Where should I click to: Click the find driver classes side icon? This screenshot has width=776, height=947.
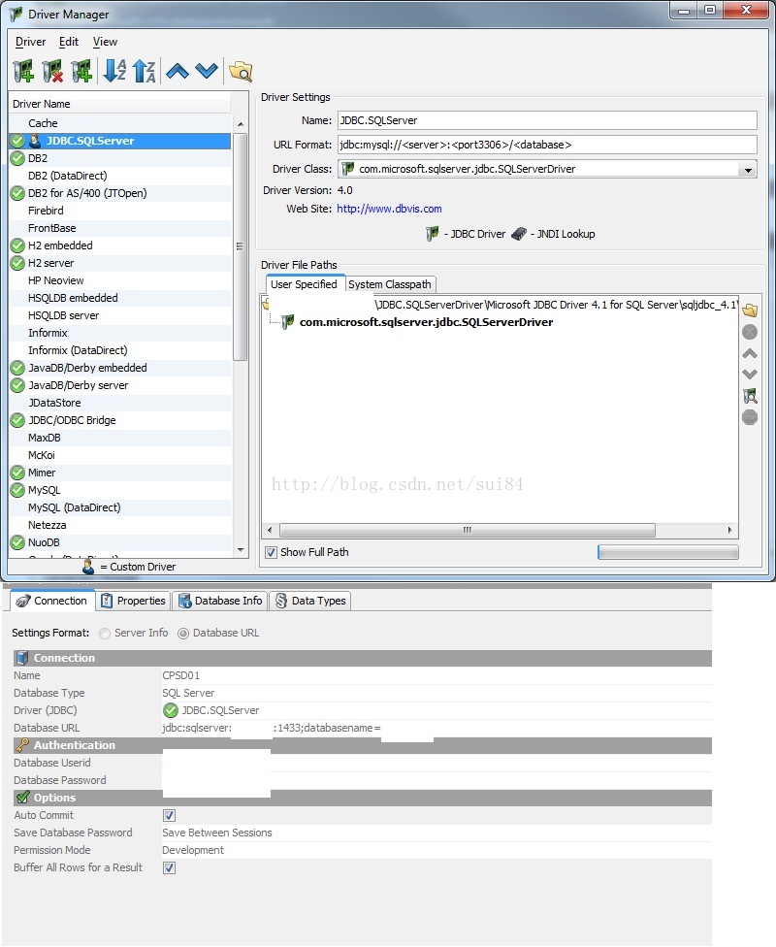pos(750,396)
